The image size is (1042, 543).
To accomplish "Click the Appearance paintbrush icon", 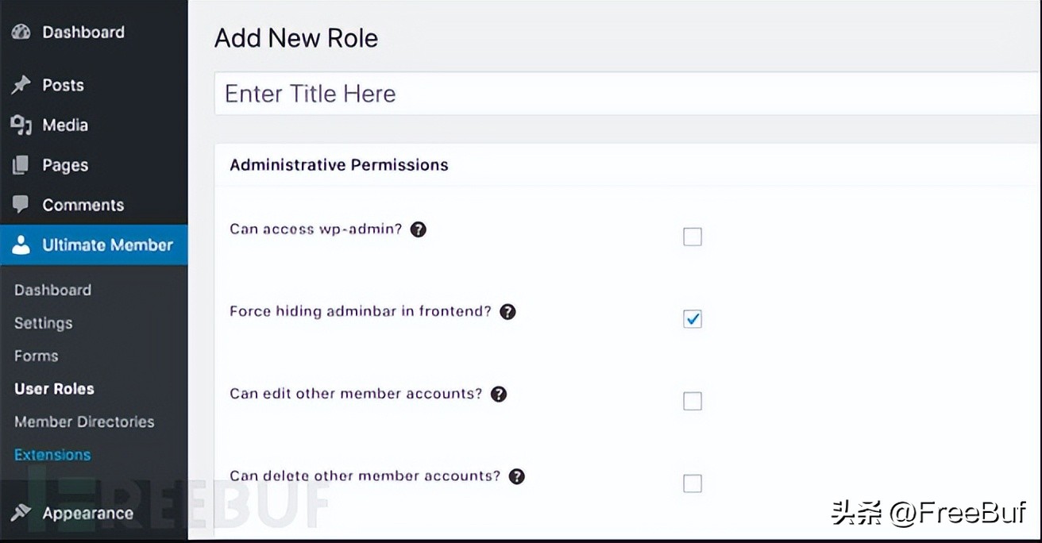I will 21,513.
